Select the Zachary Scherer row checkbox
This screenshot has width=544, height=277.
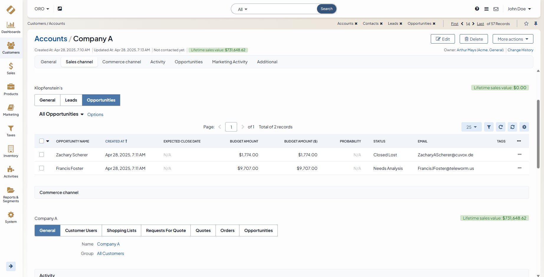click(x=42, y=155)
